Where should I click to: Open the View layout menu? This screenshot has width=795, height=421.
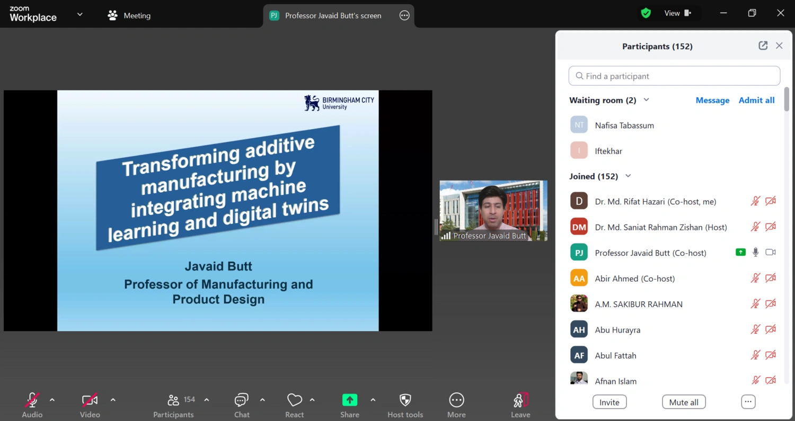pyautogui.click(x=678, y=13)
